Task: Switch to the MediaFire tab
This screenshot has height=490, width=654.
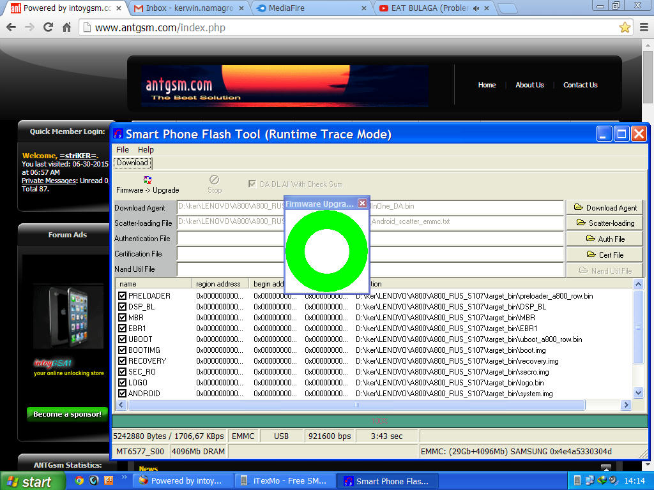Action: point(312,8)
